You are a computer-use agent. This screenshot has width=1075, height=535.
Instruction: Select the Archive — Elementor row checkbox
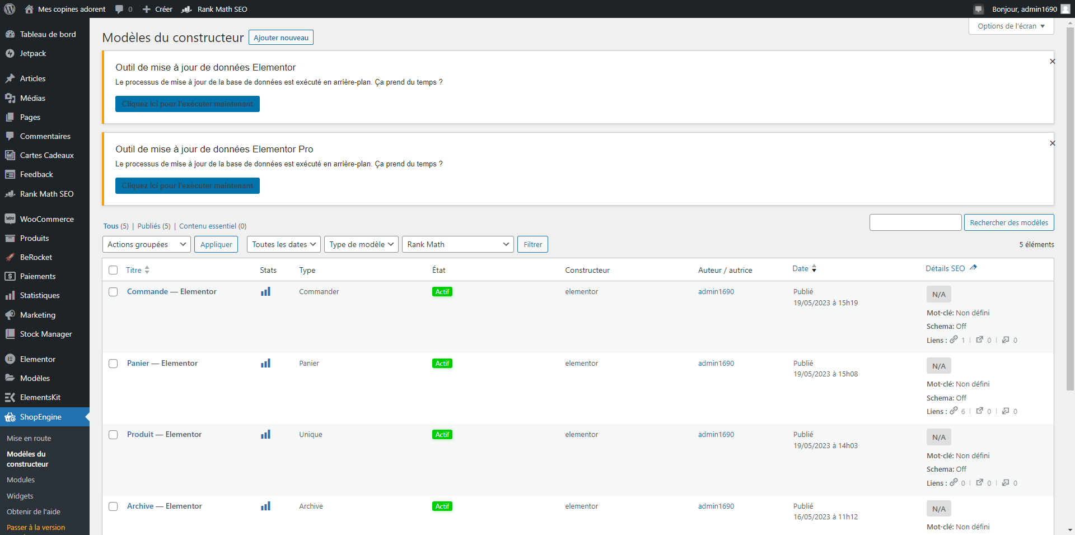coord(113,506)
